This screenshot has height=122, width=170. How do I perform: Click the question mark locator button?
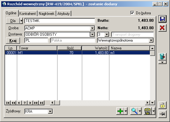(25, 103)
